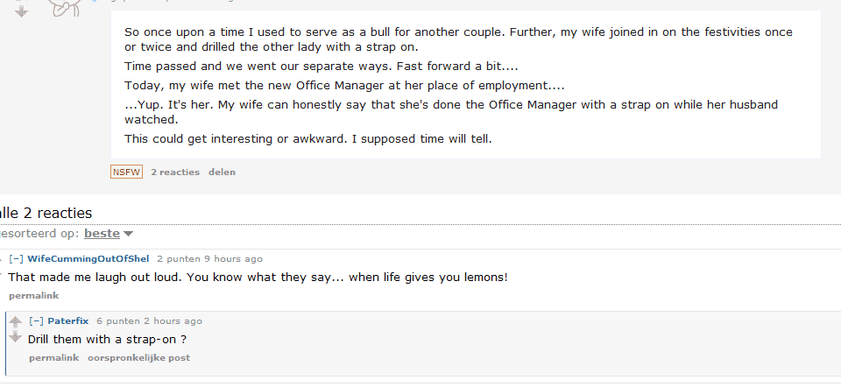Click 'delen' to share the post
The width and height of the screenshot is (841, 387).
click(222, 172)
